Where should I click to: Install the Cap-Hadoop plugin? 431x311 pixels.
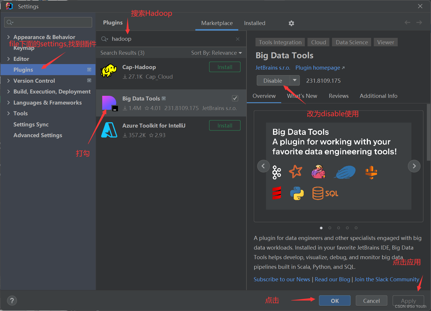click(x=225, y=67)
